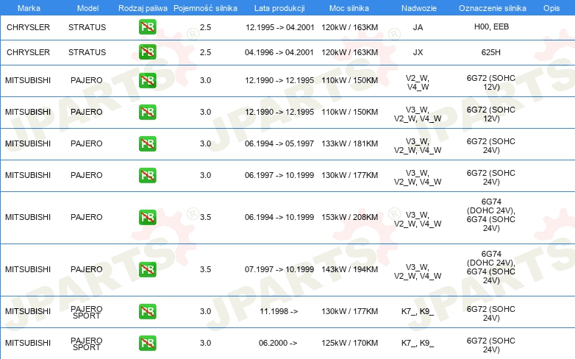Click the petrol fuel icon for Stratus JX
This screenshot has height=359, width=575.
(147, 52)
